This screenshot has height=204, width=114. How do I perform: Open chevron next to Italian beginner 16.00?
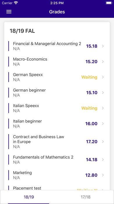[103, 123]
